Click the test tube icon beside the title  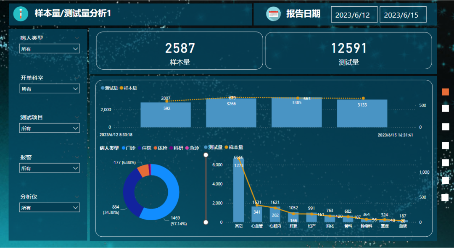click(x=21, y=13)
